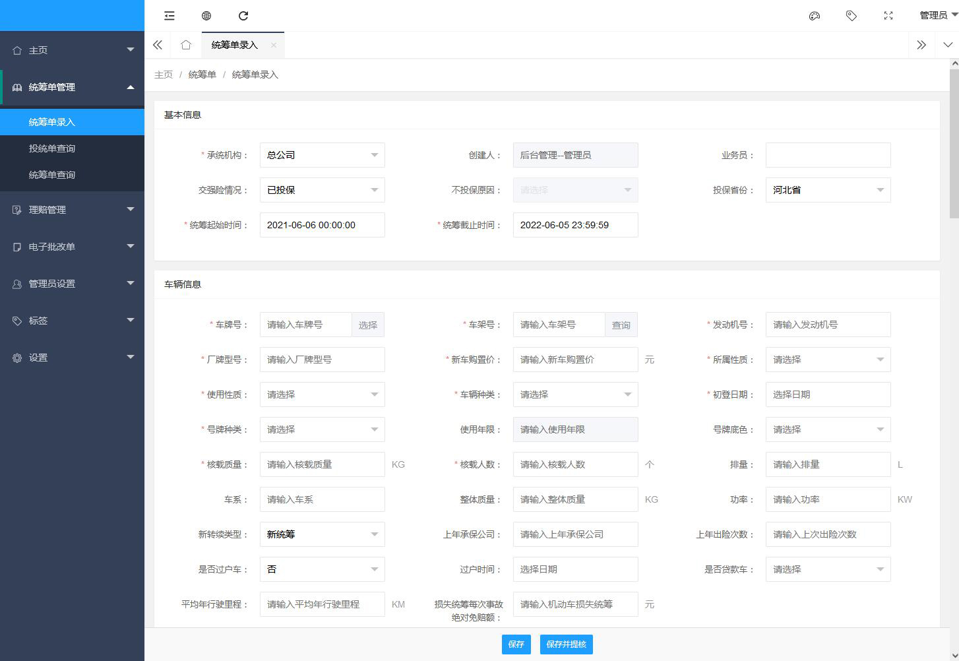Click 查询 button beside 车架号
Viewport: 959px width, 661px height.
click(x=621, y=325)
